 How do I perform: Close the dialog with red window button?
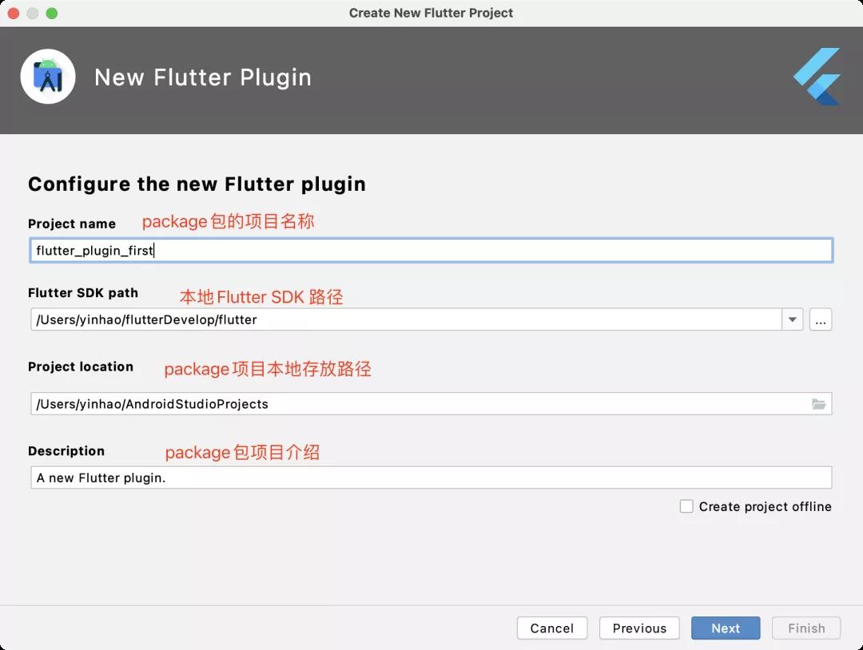(14, 14)
